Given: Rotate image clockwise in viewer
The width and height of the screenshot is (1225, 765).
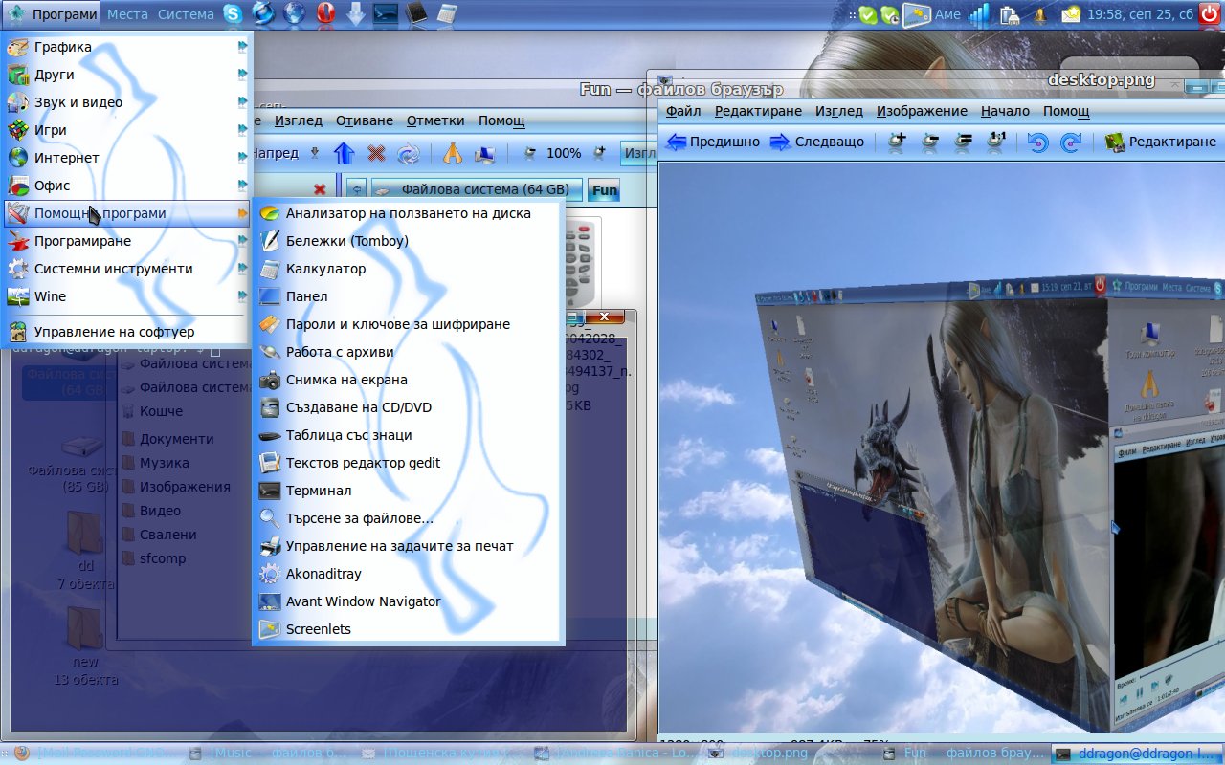Looking at the screenshot, I should pos(1071,142).
